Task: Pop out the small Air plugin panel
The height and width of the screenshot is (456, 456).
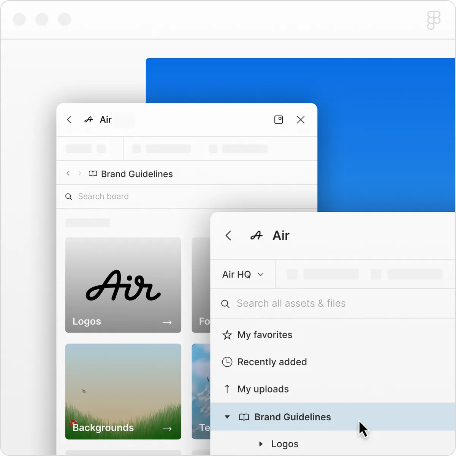Action: point(279,120)
